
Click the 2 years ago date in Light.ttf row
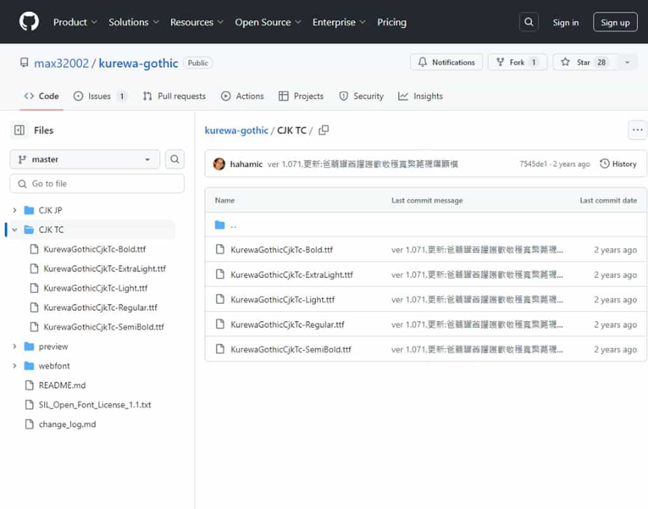coord(615,300)
